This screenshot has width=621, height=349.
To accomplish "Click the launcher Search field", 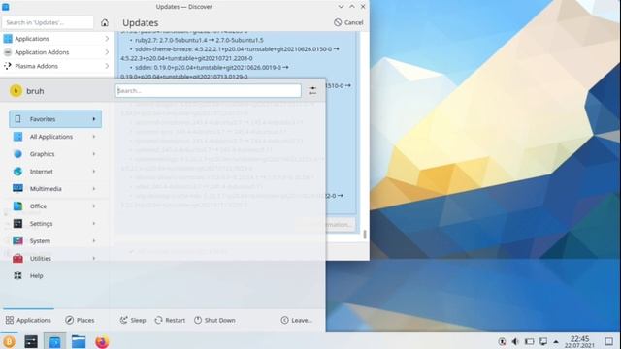I will click(x=209, y=90).
